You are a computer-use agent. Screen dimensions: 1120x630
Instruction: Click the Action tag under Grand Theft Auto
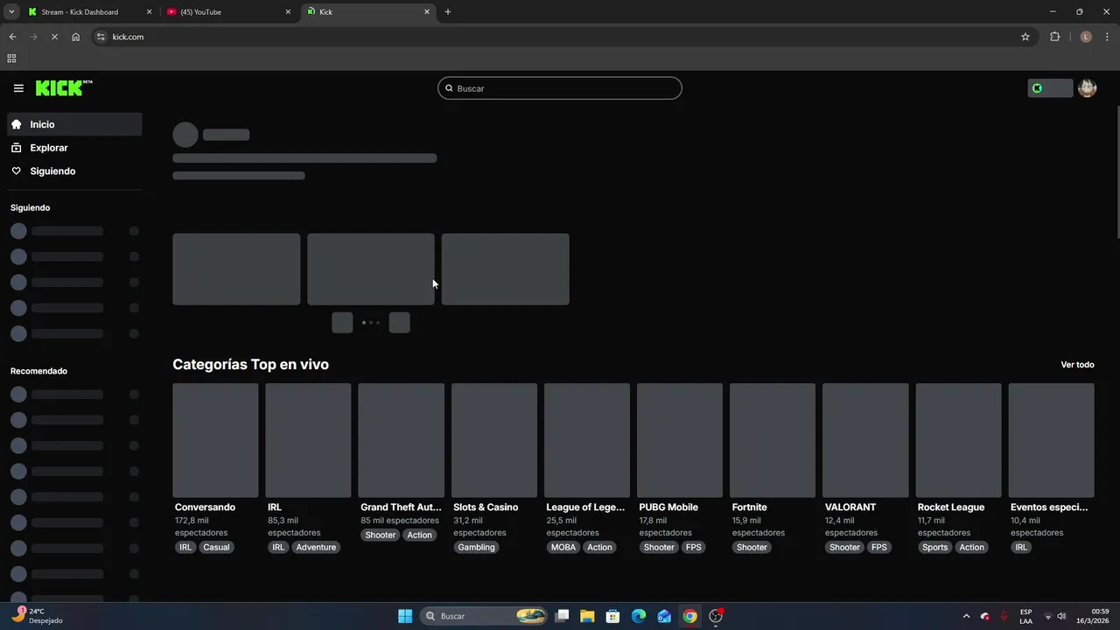(x=419, y=535)
